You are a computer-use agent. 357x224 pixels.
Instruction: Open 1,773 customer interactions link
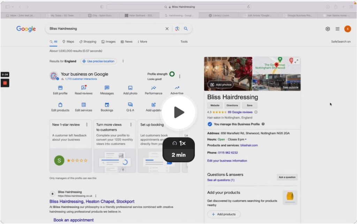[x=81, y=79]
